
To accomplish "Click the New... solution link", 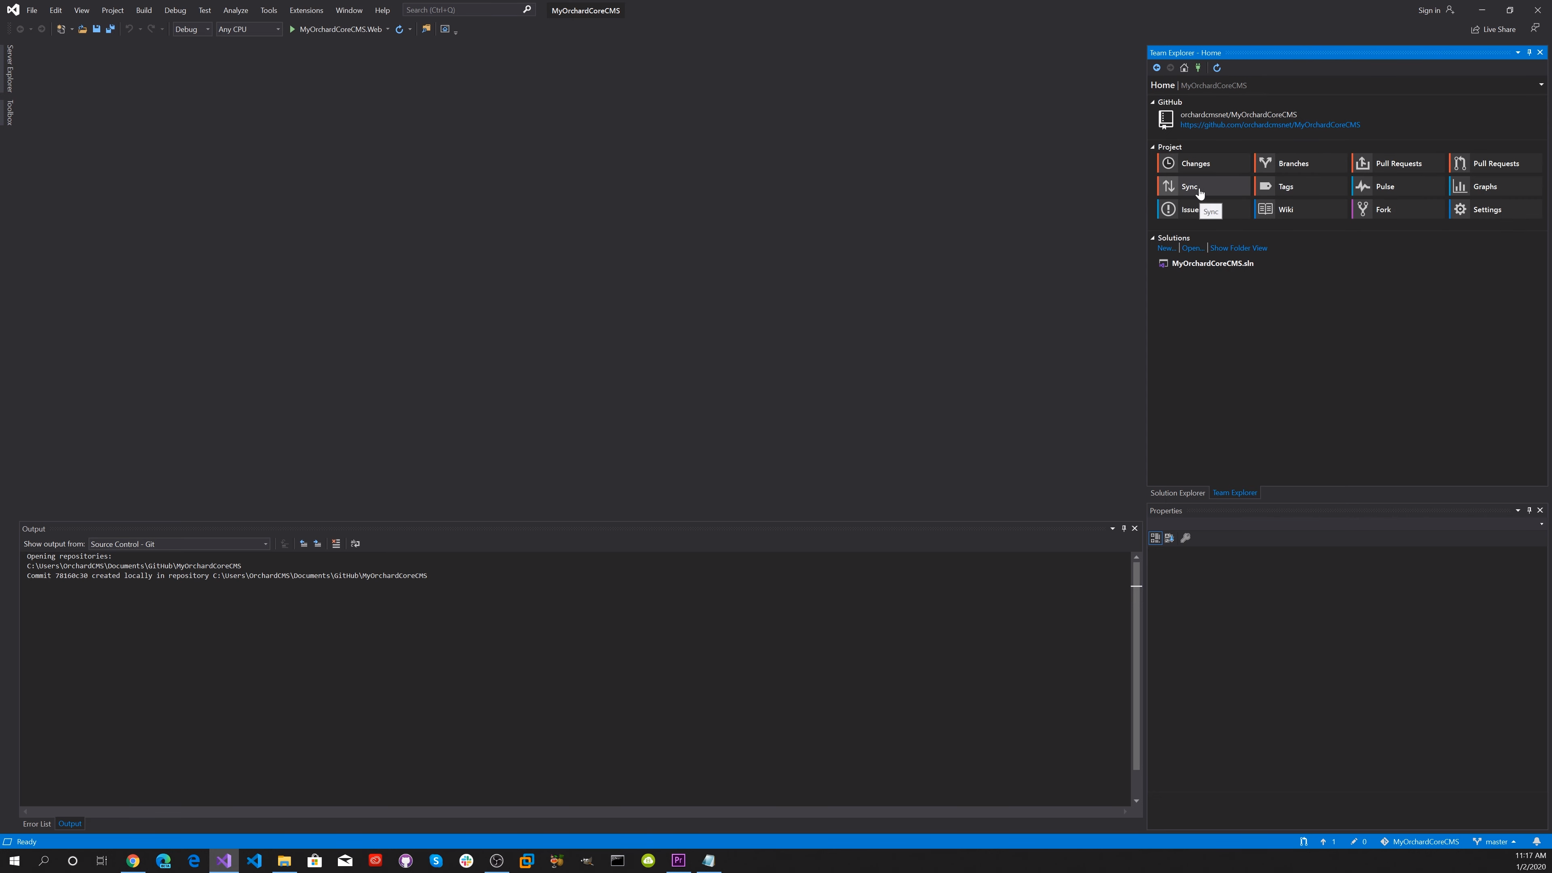I will coord(1166,248).
